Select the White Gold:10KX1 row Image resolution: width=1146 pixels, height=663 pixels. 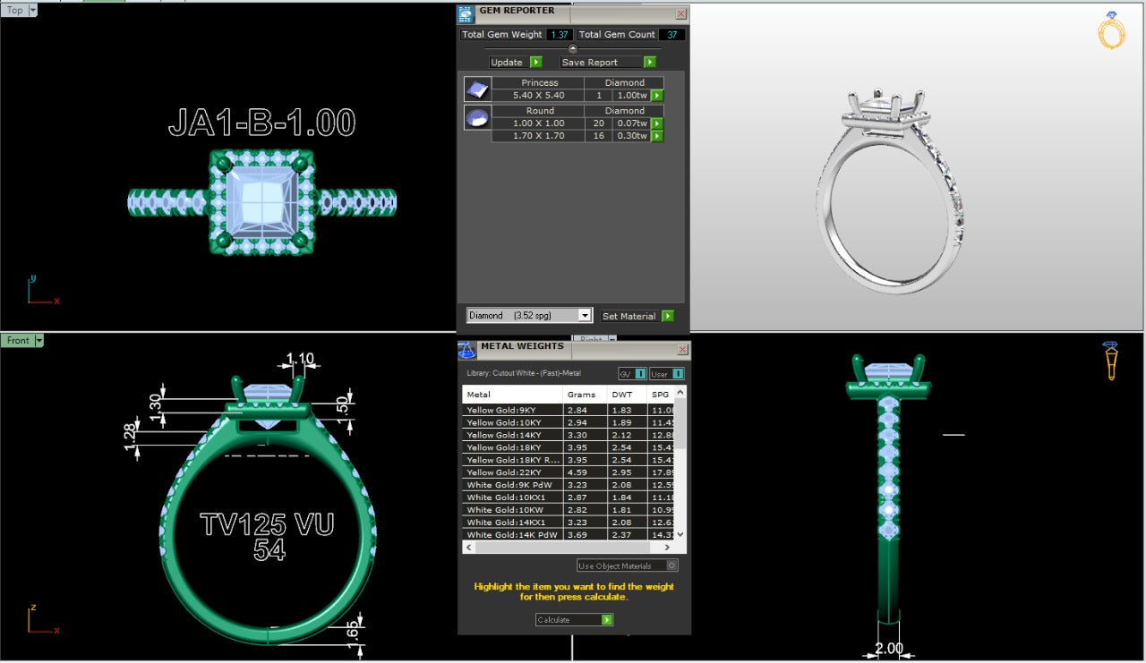(568, 497)
